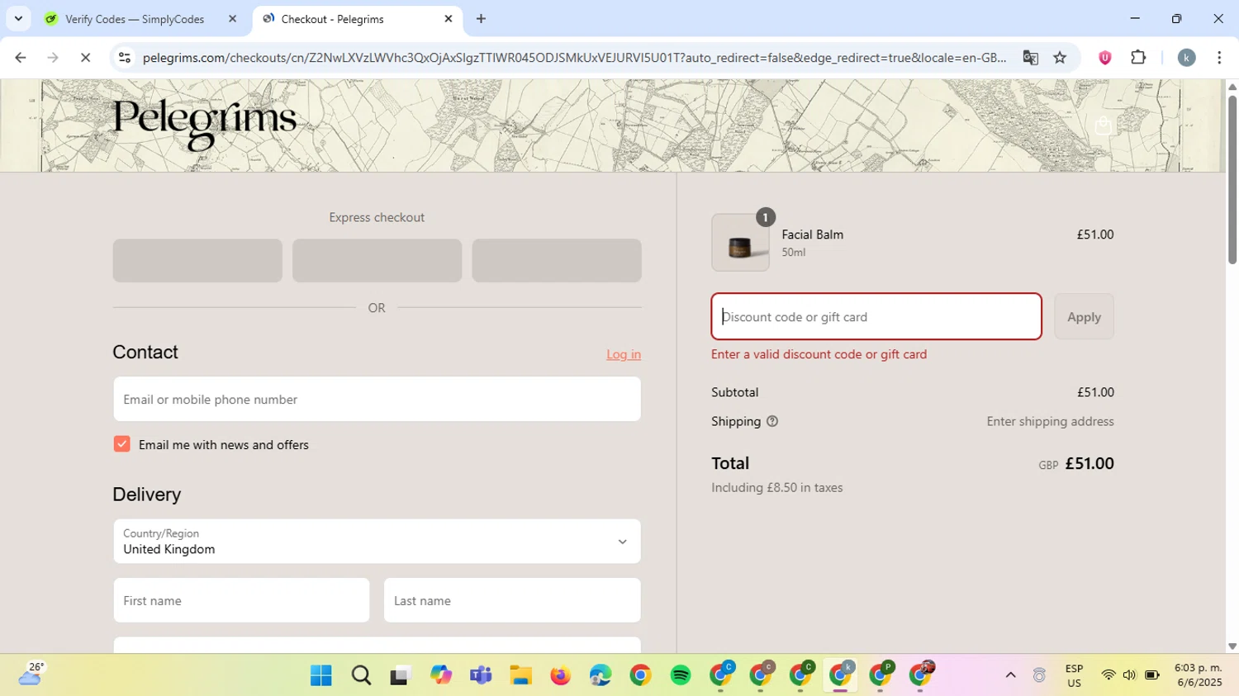The height and width of the screenshot is (696, 1239).
Task: Show hidden system tray icons
Action: coord(1010,675)
